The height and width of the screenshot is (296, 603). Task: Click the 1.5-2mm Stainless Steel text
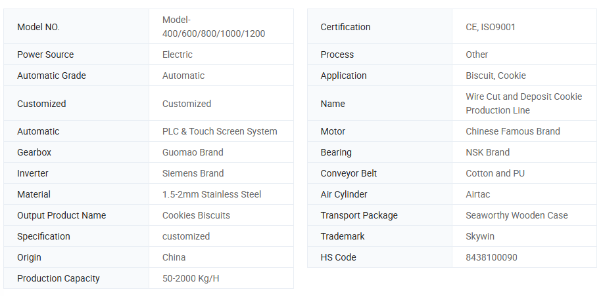pos(212,194)
